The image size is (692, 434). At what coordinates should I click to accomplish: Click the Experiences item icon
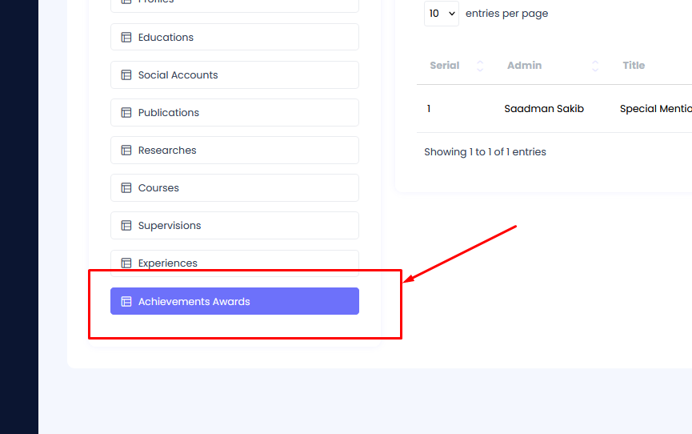[126, 263]
